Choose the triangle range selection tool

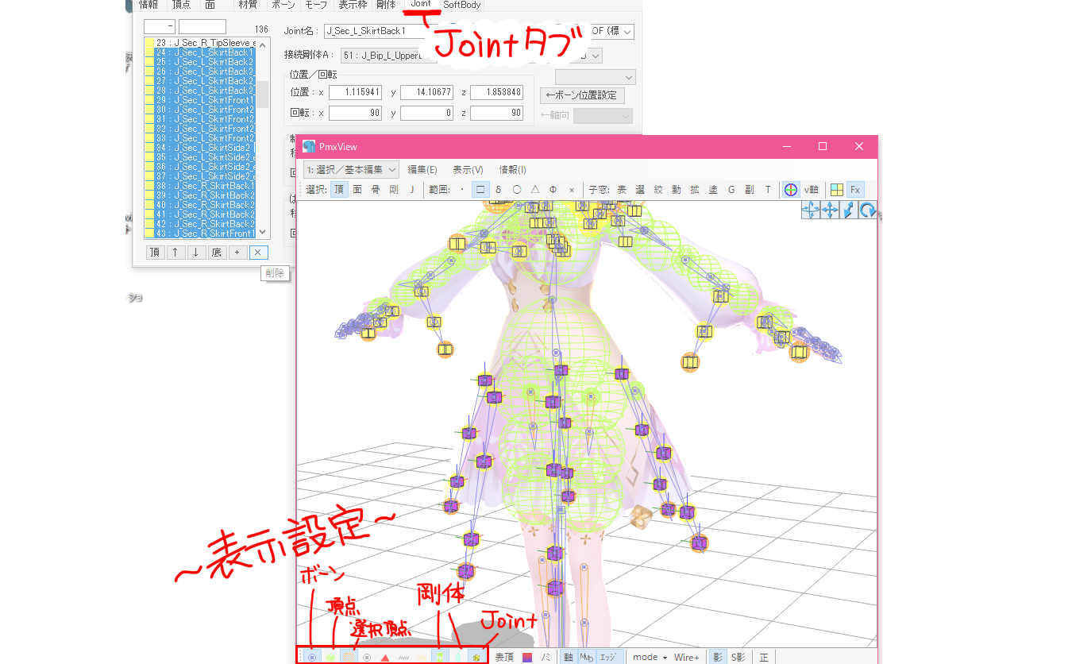point(534,190)
